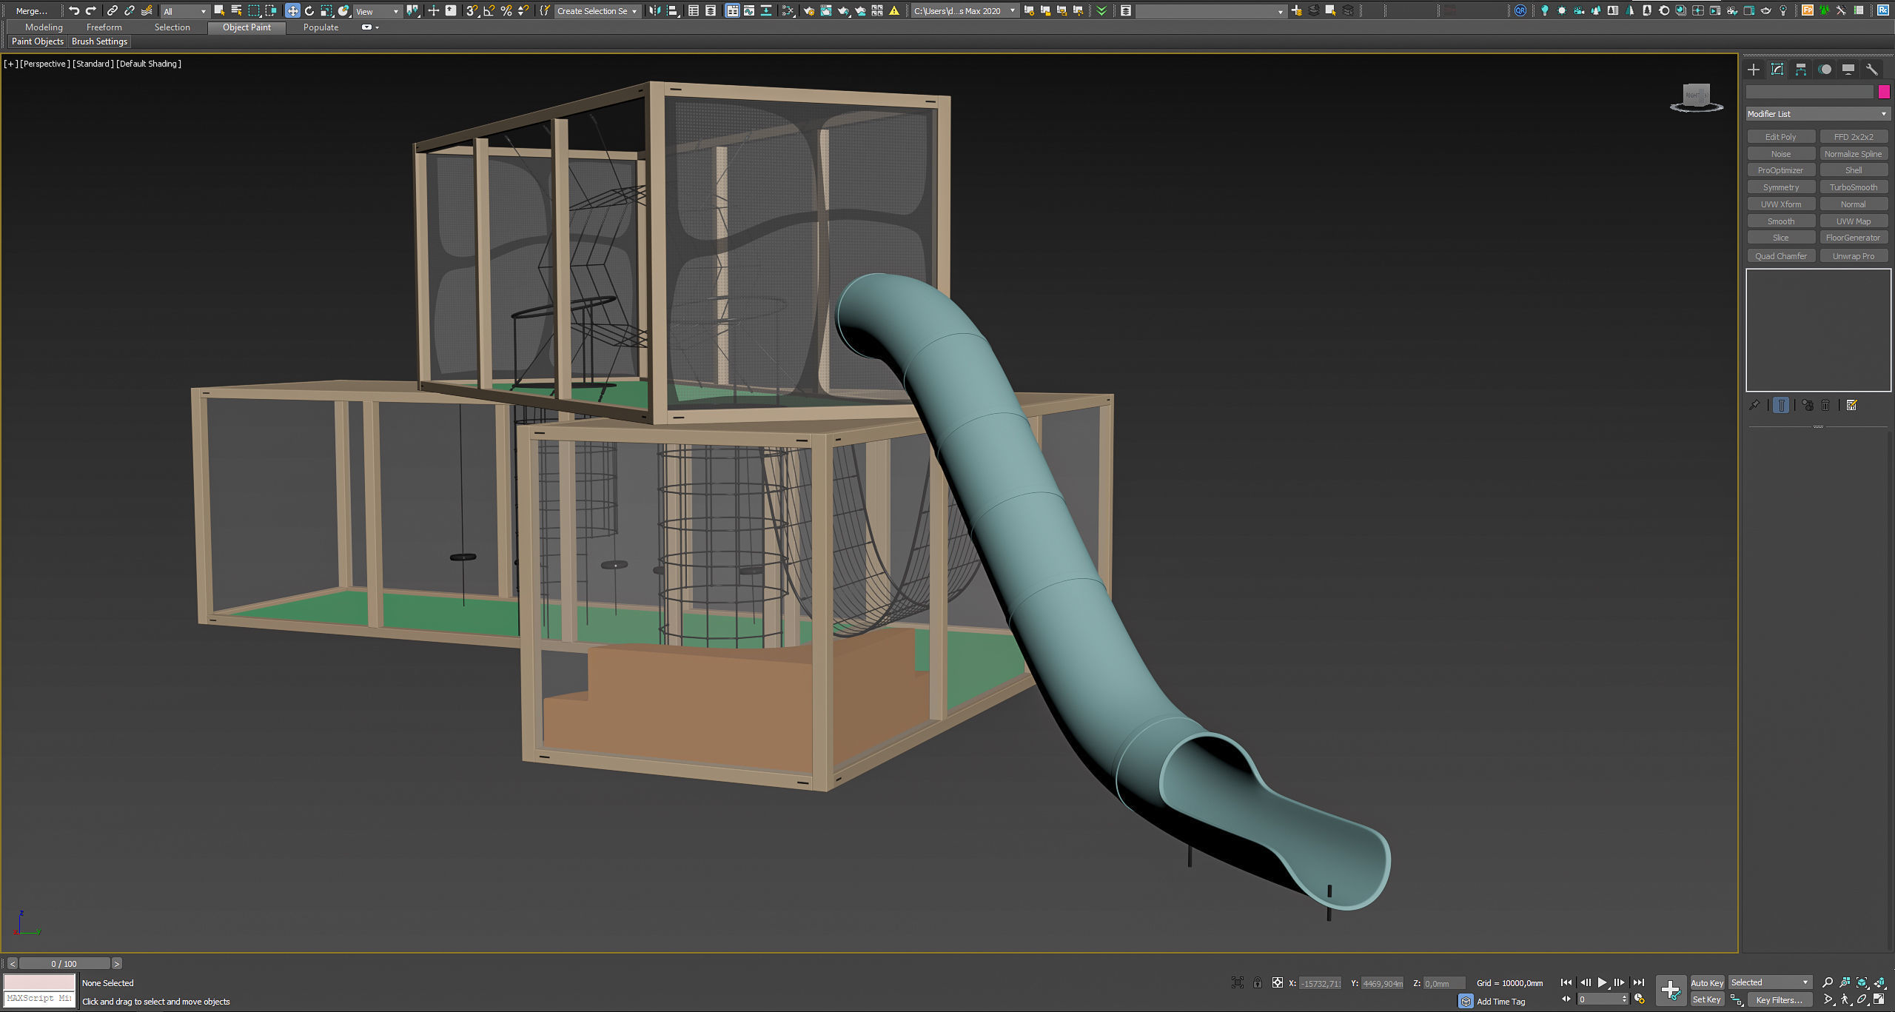Open the Create command panel tab
1895x1012 pixels.
click(x=1754, y=70)
